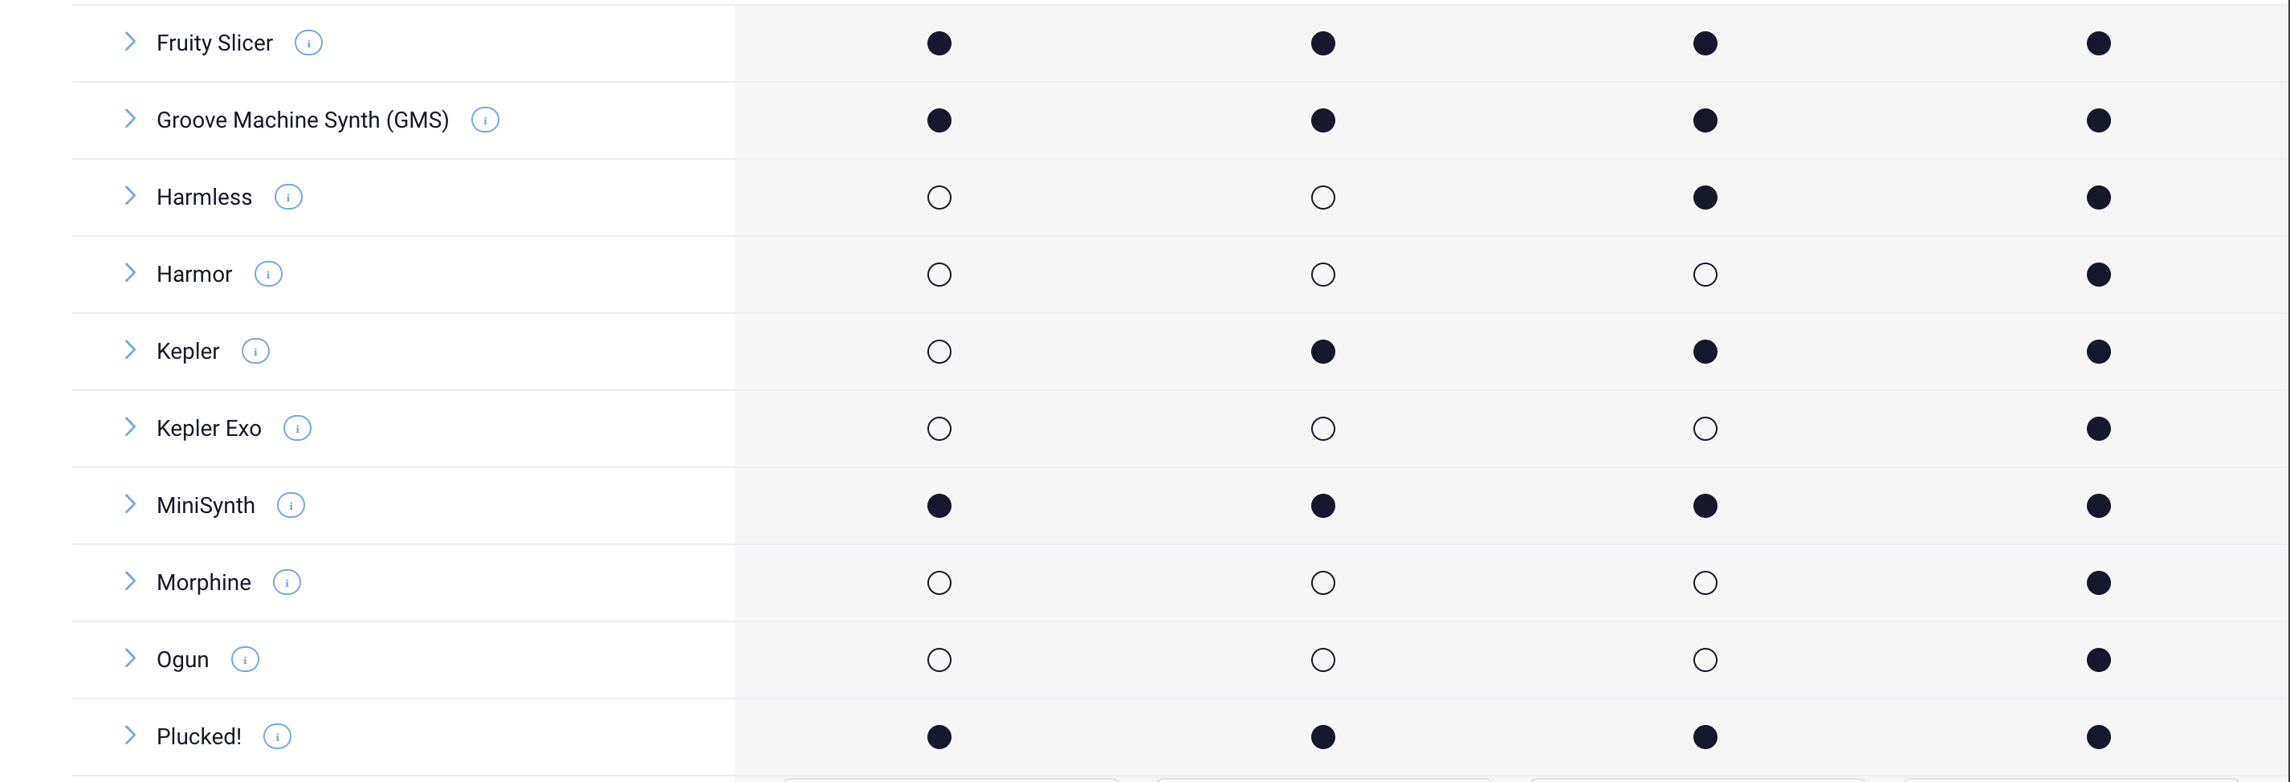The width and height of the screenshot is (2290, 782).
Task: Click info icon beside Kepler Exo
Action: click(x=297, y=428)
